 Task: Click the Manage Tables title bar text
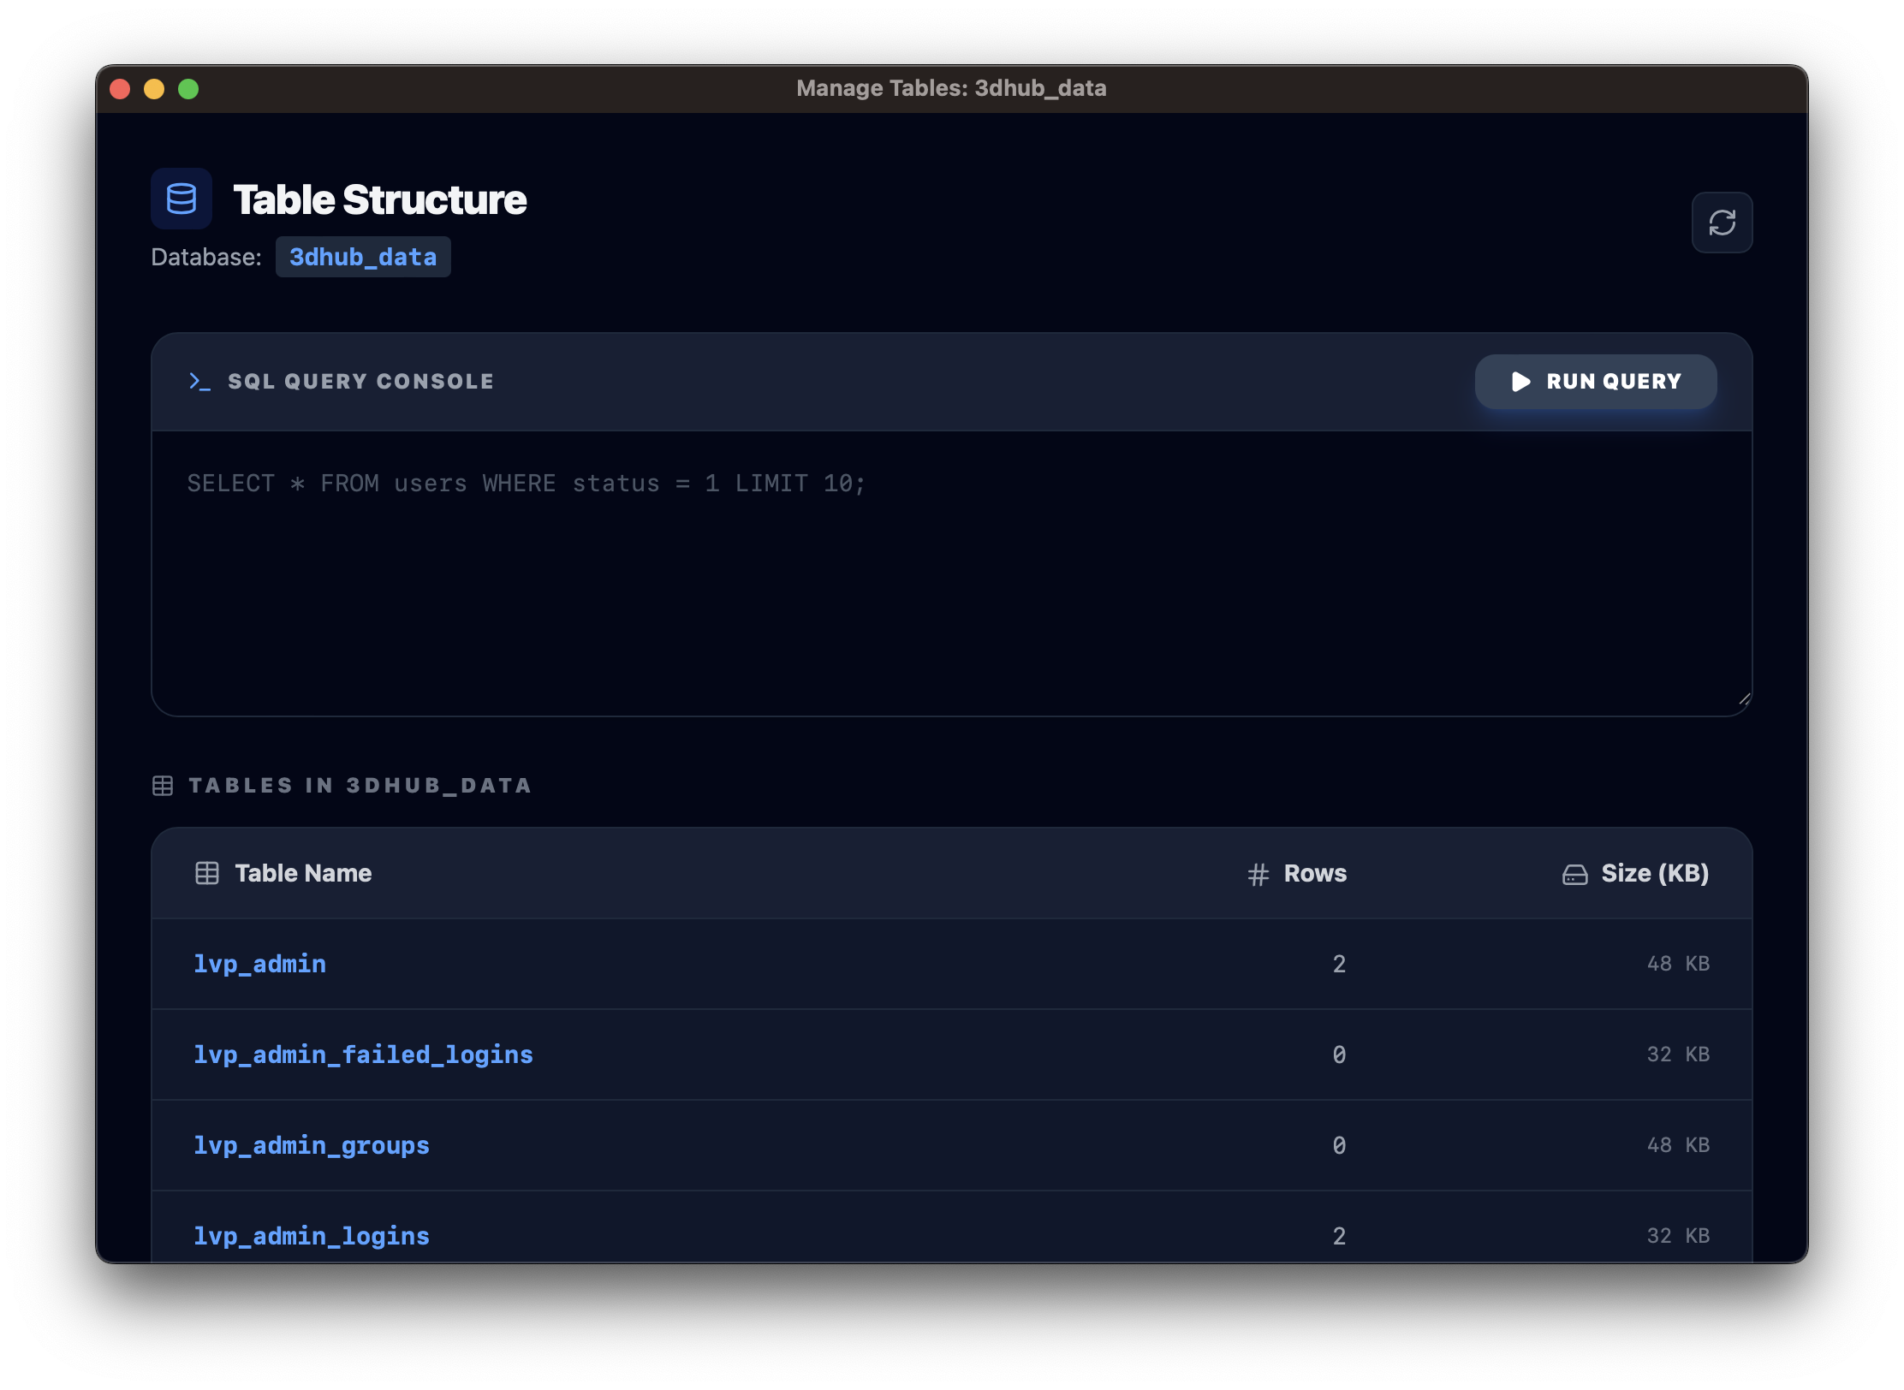tap(951, 87)
